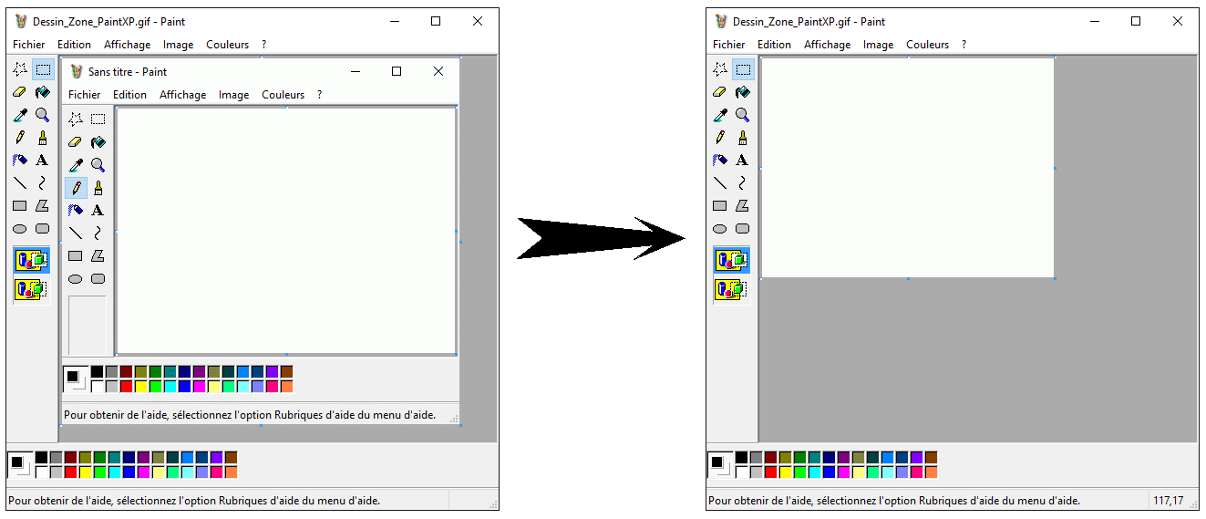Pick Eraser tool in Sans titre window
1206x519 pixels.
(76, 142)
